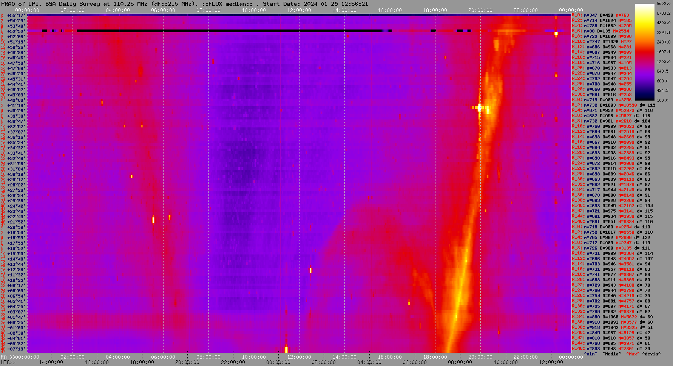The height and width of the screenshot is (366, 673).
Task: Click the +52°52' declination label
Action: [x=17, y=31]
